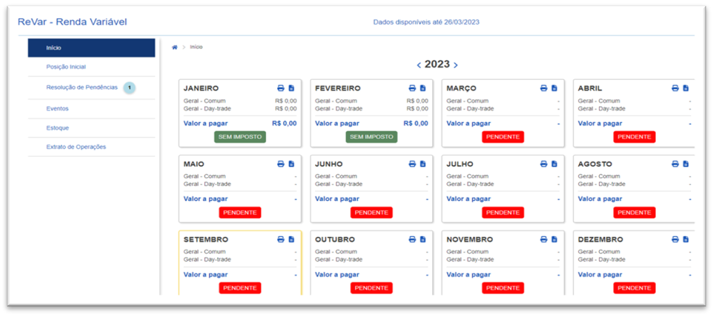The image size is (713, 314).
Task: Click PENDENTE button on NOVEMBRO
Action: (x=503, y=287)
